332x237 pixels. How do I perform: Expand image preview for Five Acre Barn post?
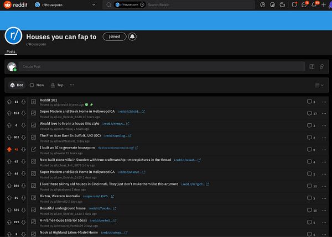coord(33,137)
